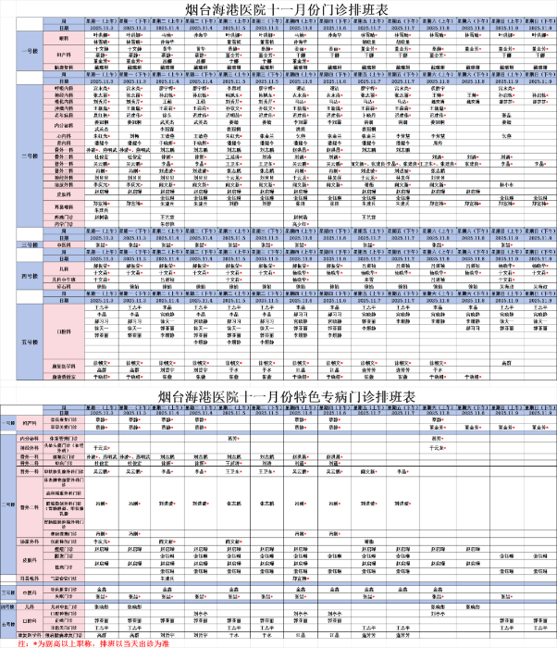The width and height of the screenshot is (557, 648).
Task: Select the topmost 星期日（下午） column header
Action: [538, 19]
